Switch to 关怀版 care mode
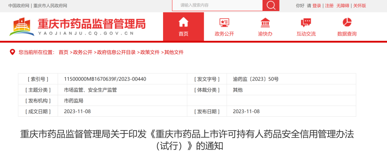 point(359,5)
